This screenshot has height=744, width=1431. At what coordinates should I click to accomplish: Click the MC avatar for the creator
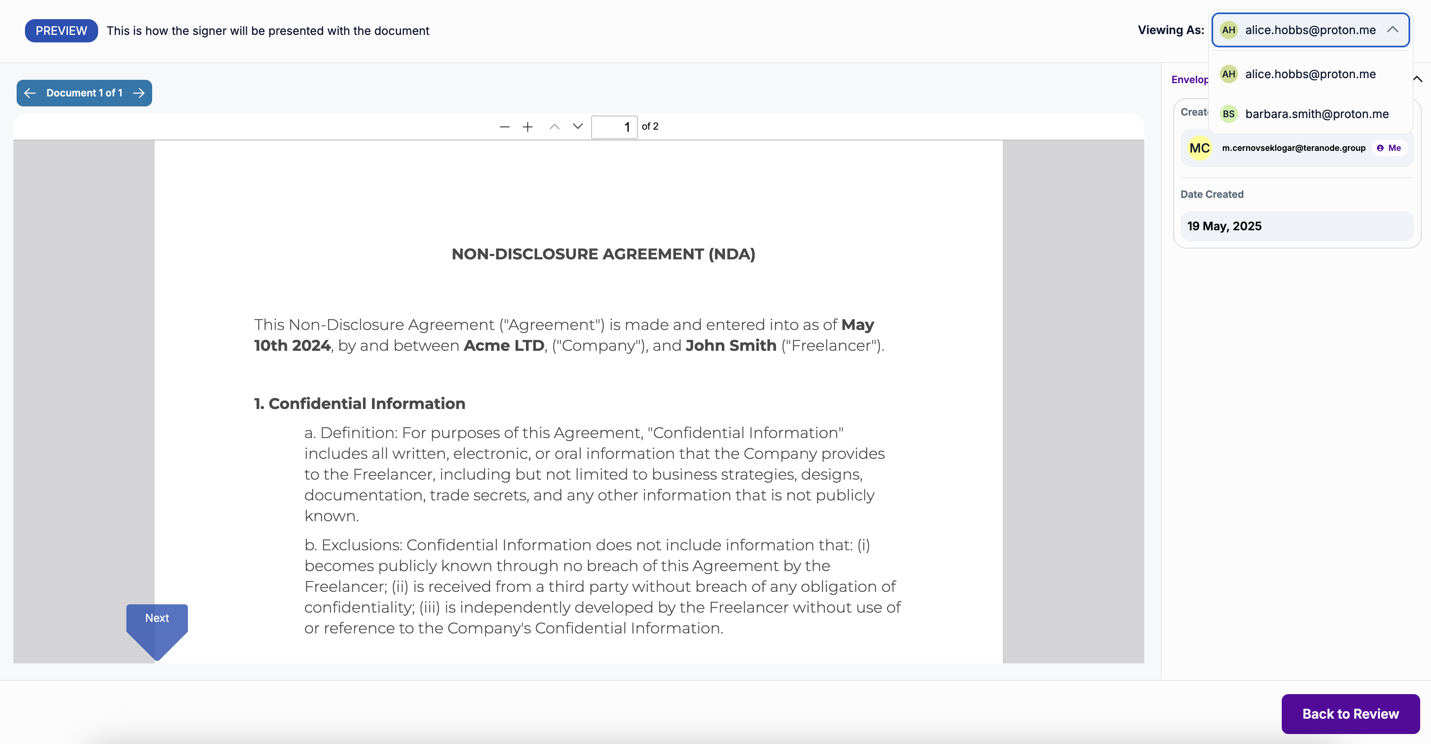tap(1199, 148)
